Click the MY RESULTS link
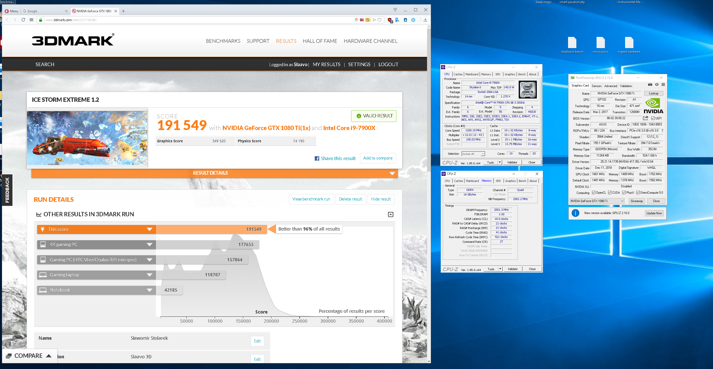This screenshot has width=713, height=369. 326,64
